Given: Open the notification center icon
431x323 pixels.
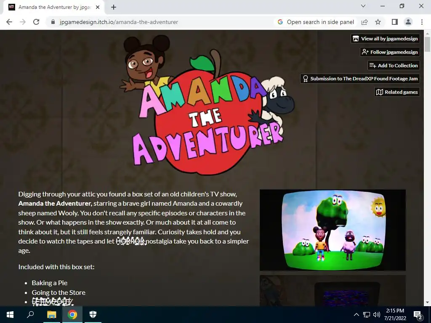Looking at the screenshot, I should pyautogui.click(x=418, y=315).
